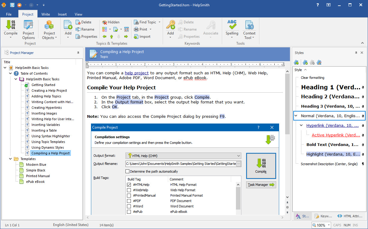Open the zoom 100% dropdown
The height and width of the screenshot is (229, 368).
click(x=329, y=225)
